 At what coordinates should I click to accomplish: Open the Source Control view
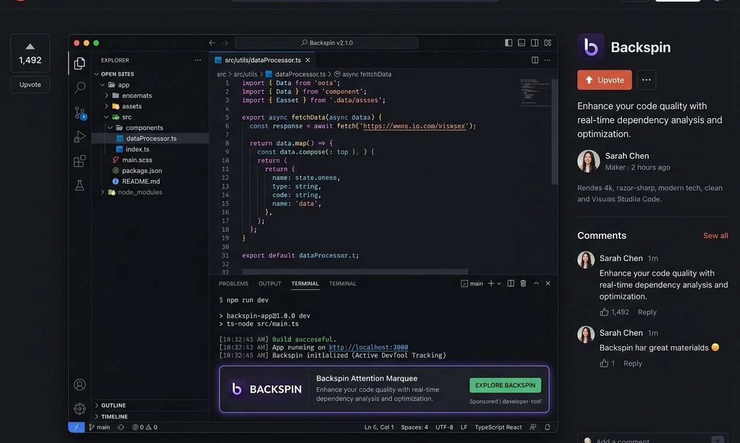click(x=80, y=112)
